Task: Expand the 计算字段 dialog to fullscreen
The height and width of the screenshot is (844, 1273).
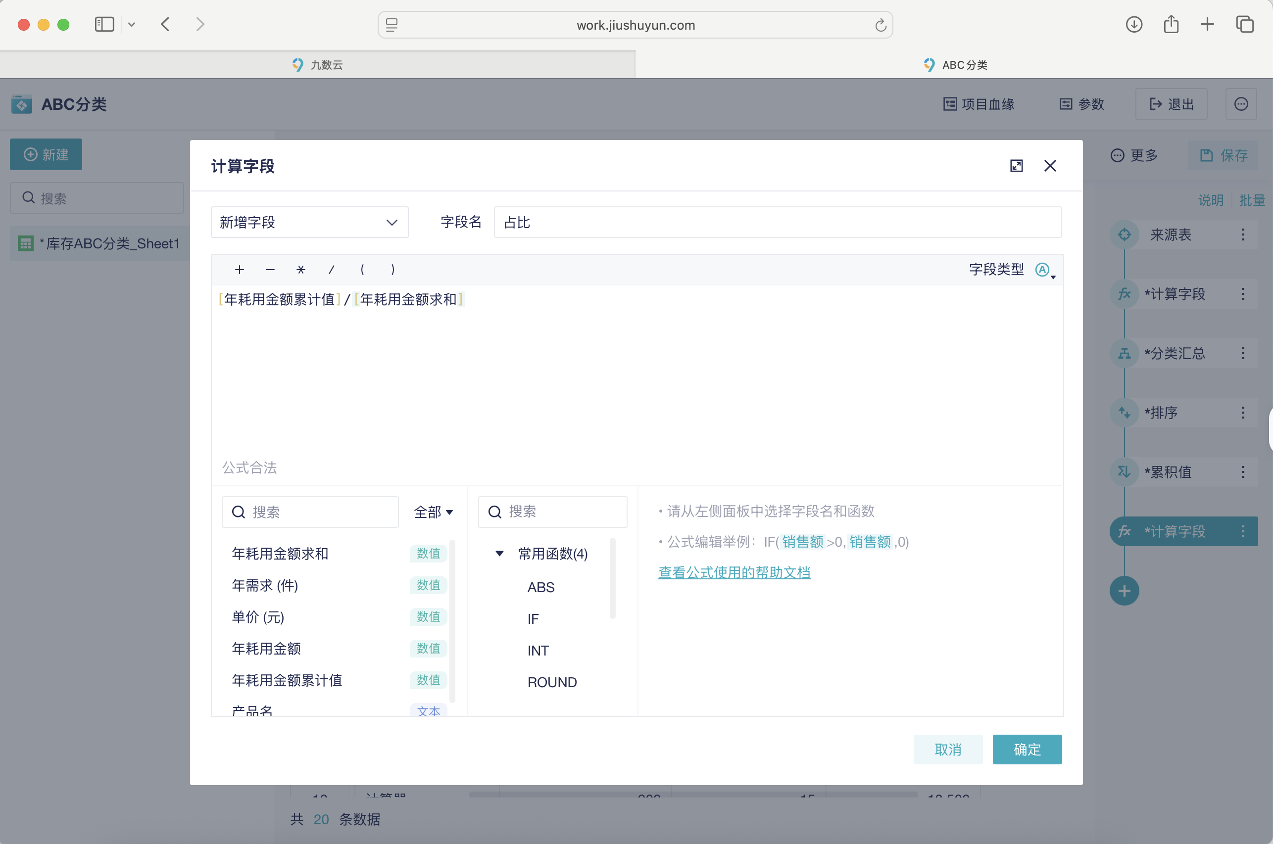Action: [x=1017, y=166]
